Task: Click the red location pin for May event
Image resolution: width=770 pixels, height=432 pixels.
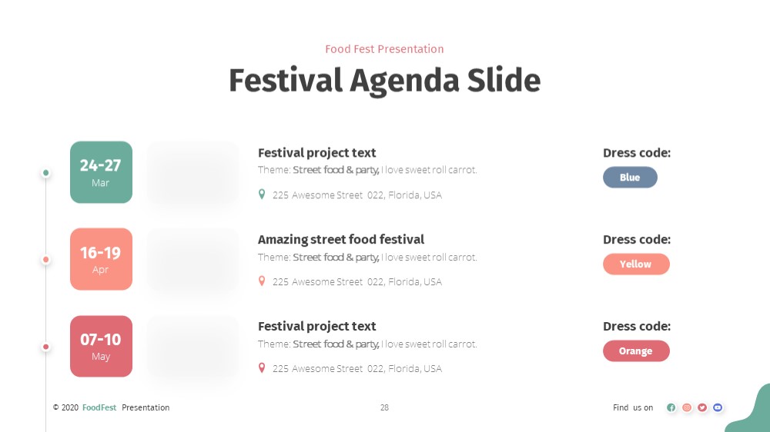Action: [x=262, y=367]
